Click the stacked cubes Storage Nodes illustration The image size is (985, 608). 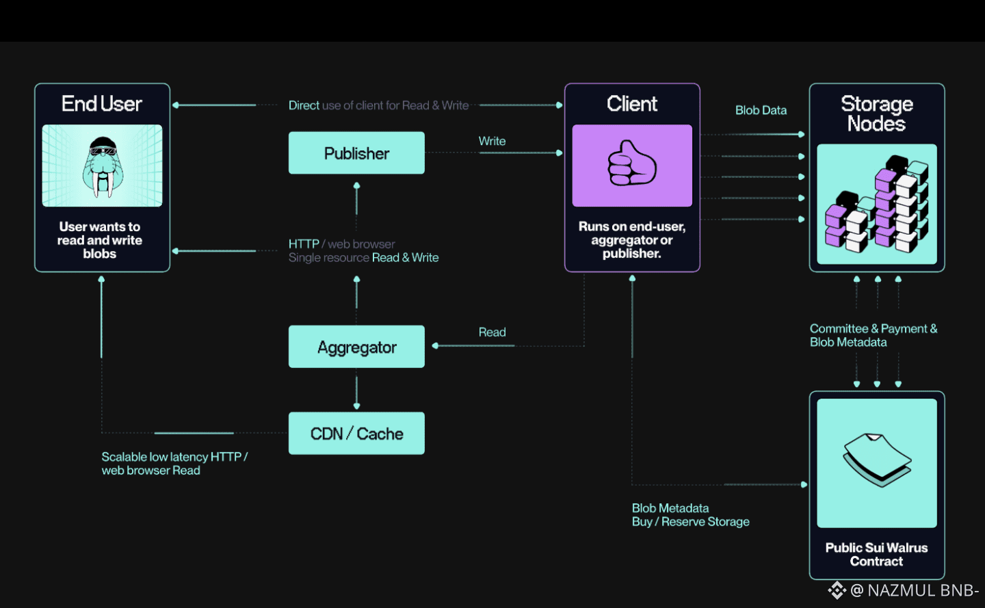click(x=877, y=204)
